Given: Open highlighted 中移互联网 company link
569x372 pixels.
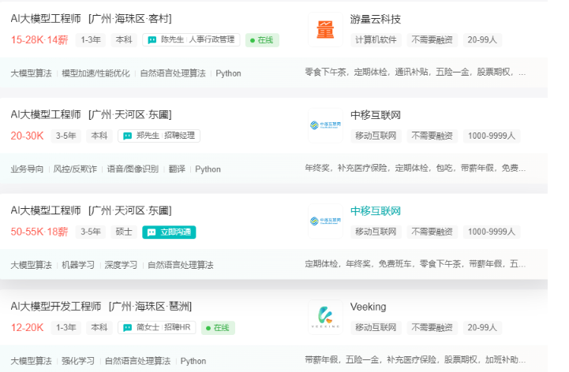Looking at the screenshot, I should click(375, 211).
